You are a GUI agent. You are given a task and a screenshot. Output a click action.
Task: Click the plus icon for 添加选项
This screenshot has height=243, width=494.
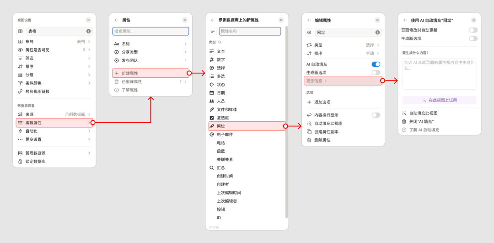(309, 102)
